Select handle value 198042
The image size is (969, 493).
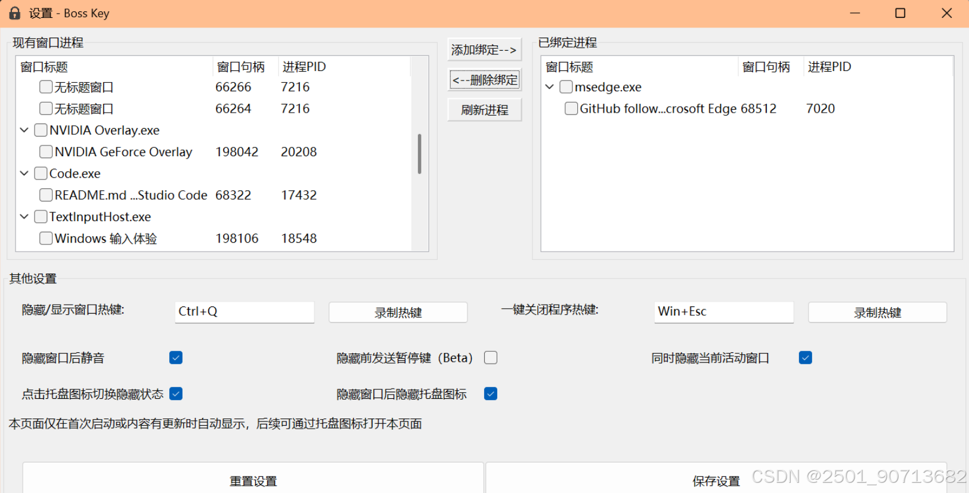pos(237,152)
